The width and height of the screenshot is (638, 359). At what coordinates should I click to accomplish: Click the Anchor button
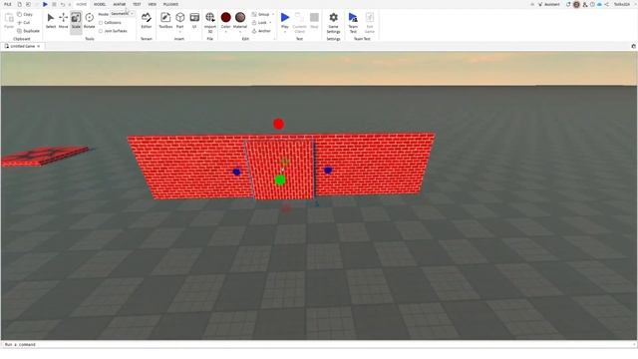pos(261,31)
